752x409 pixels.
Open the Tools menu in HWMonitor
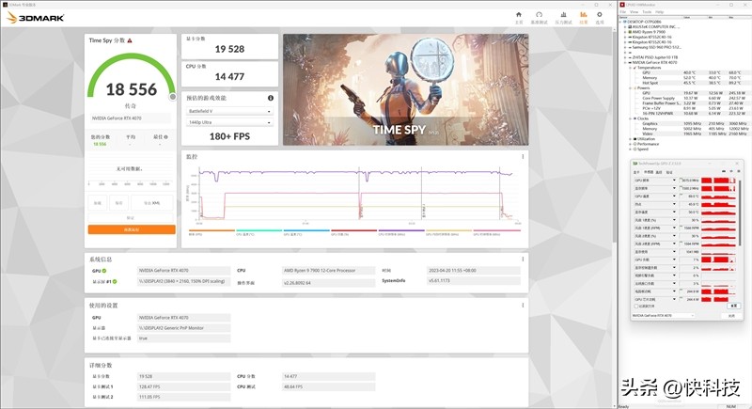pyautogui.click(x=647, y=11)
